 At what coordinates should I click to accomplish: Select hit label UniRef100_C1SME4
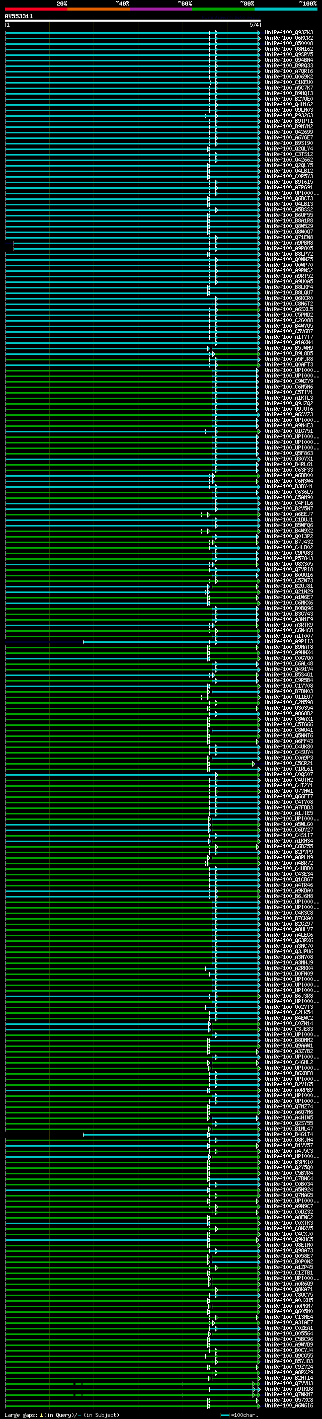[289, 1316]
